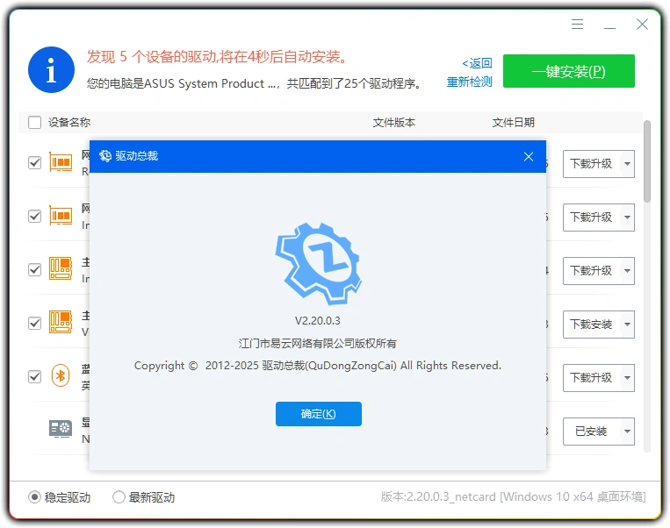Close the main driver window

642,24
